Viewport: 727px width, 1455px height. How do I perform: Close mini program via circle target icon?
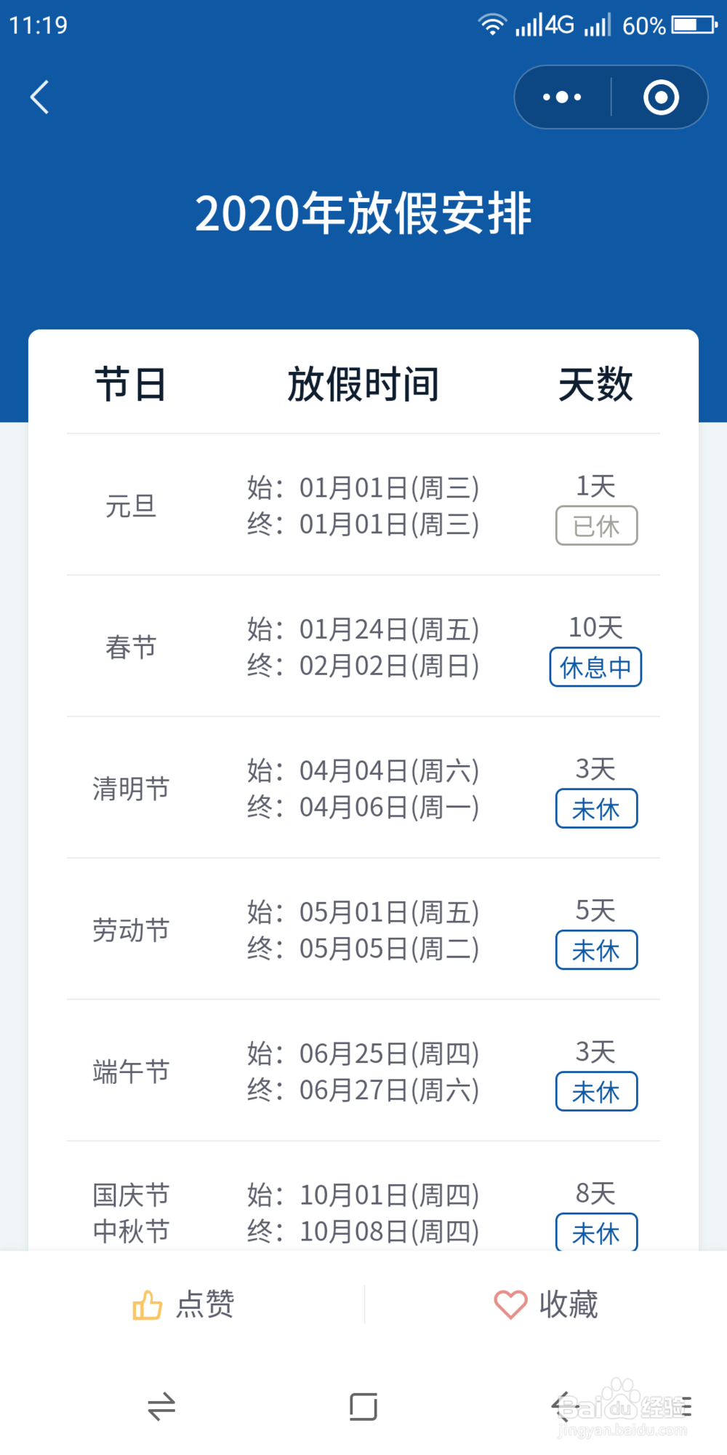(661, 97)
